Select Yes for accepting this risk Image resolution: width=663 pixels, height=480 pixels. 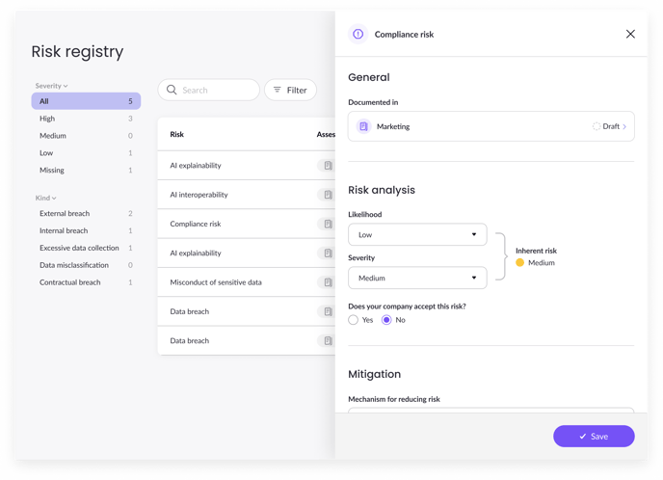coord(353,320)
